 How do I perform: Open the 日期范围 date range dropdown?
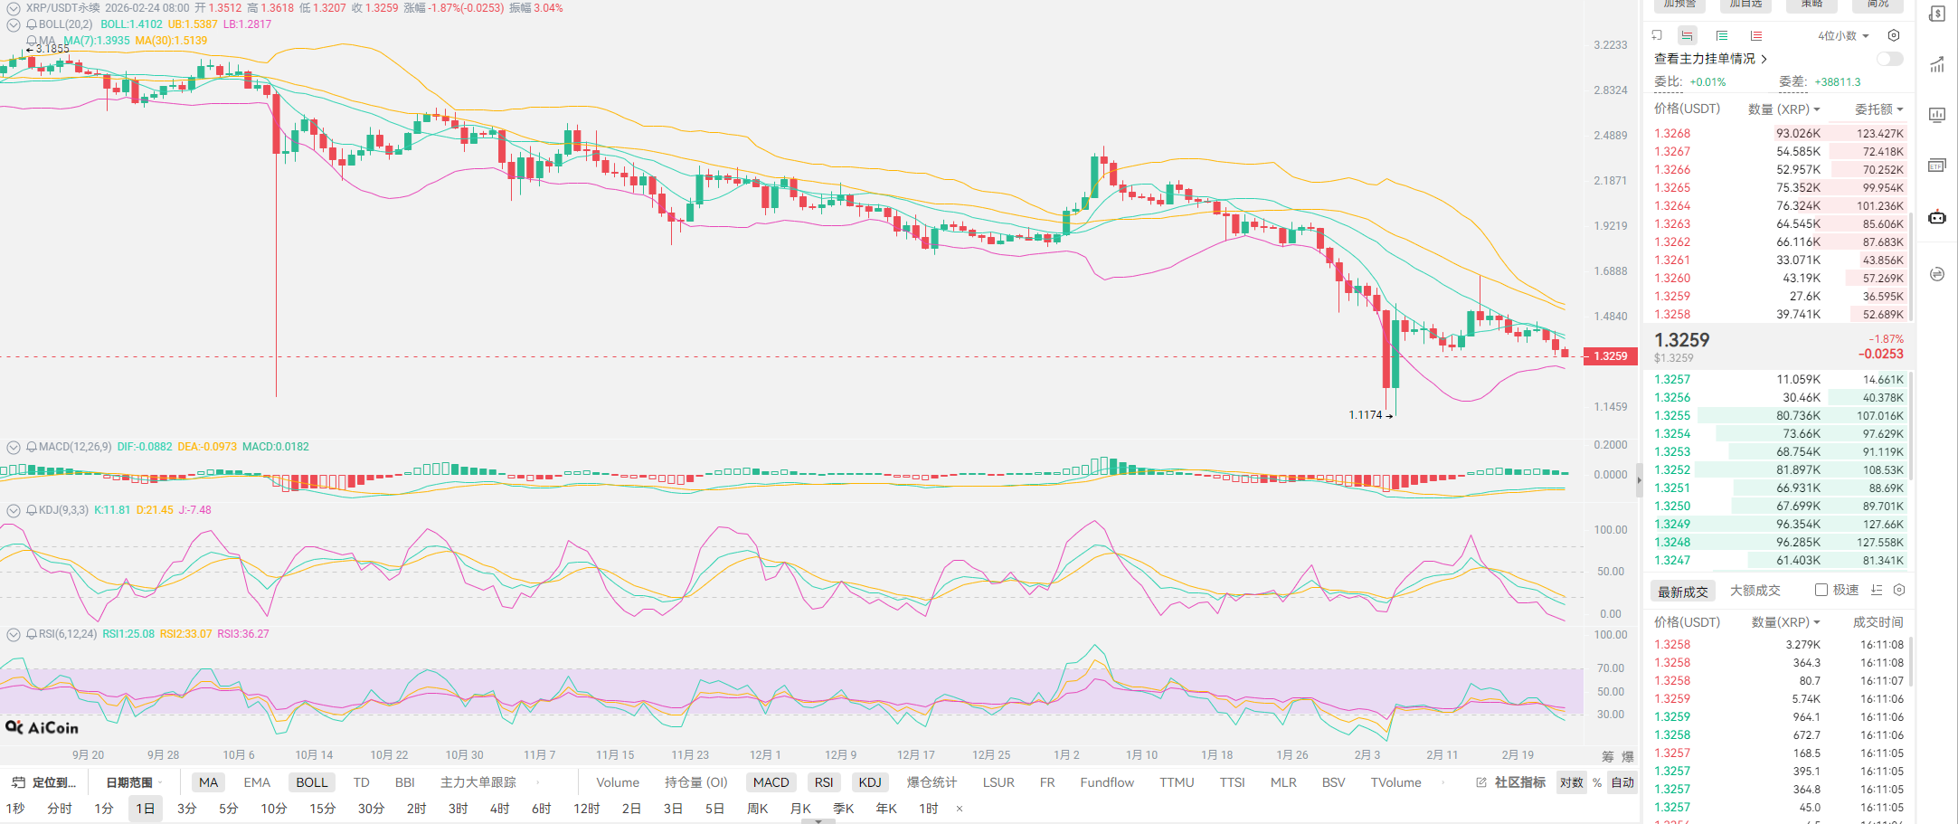pos(134,782)
